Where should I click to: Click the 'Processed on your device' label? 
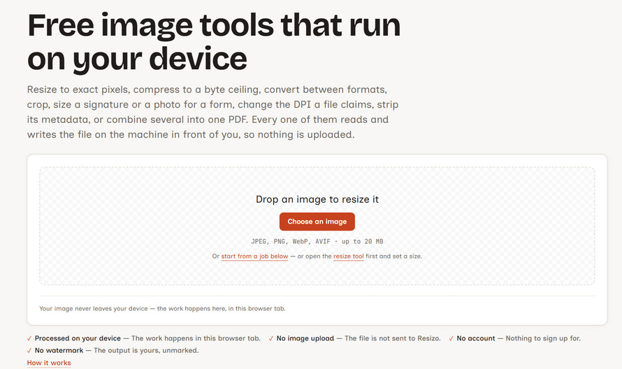tap(78, 338)
